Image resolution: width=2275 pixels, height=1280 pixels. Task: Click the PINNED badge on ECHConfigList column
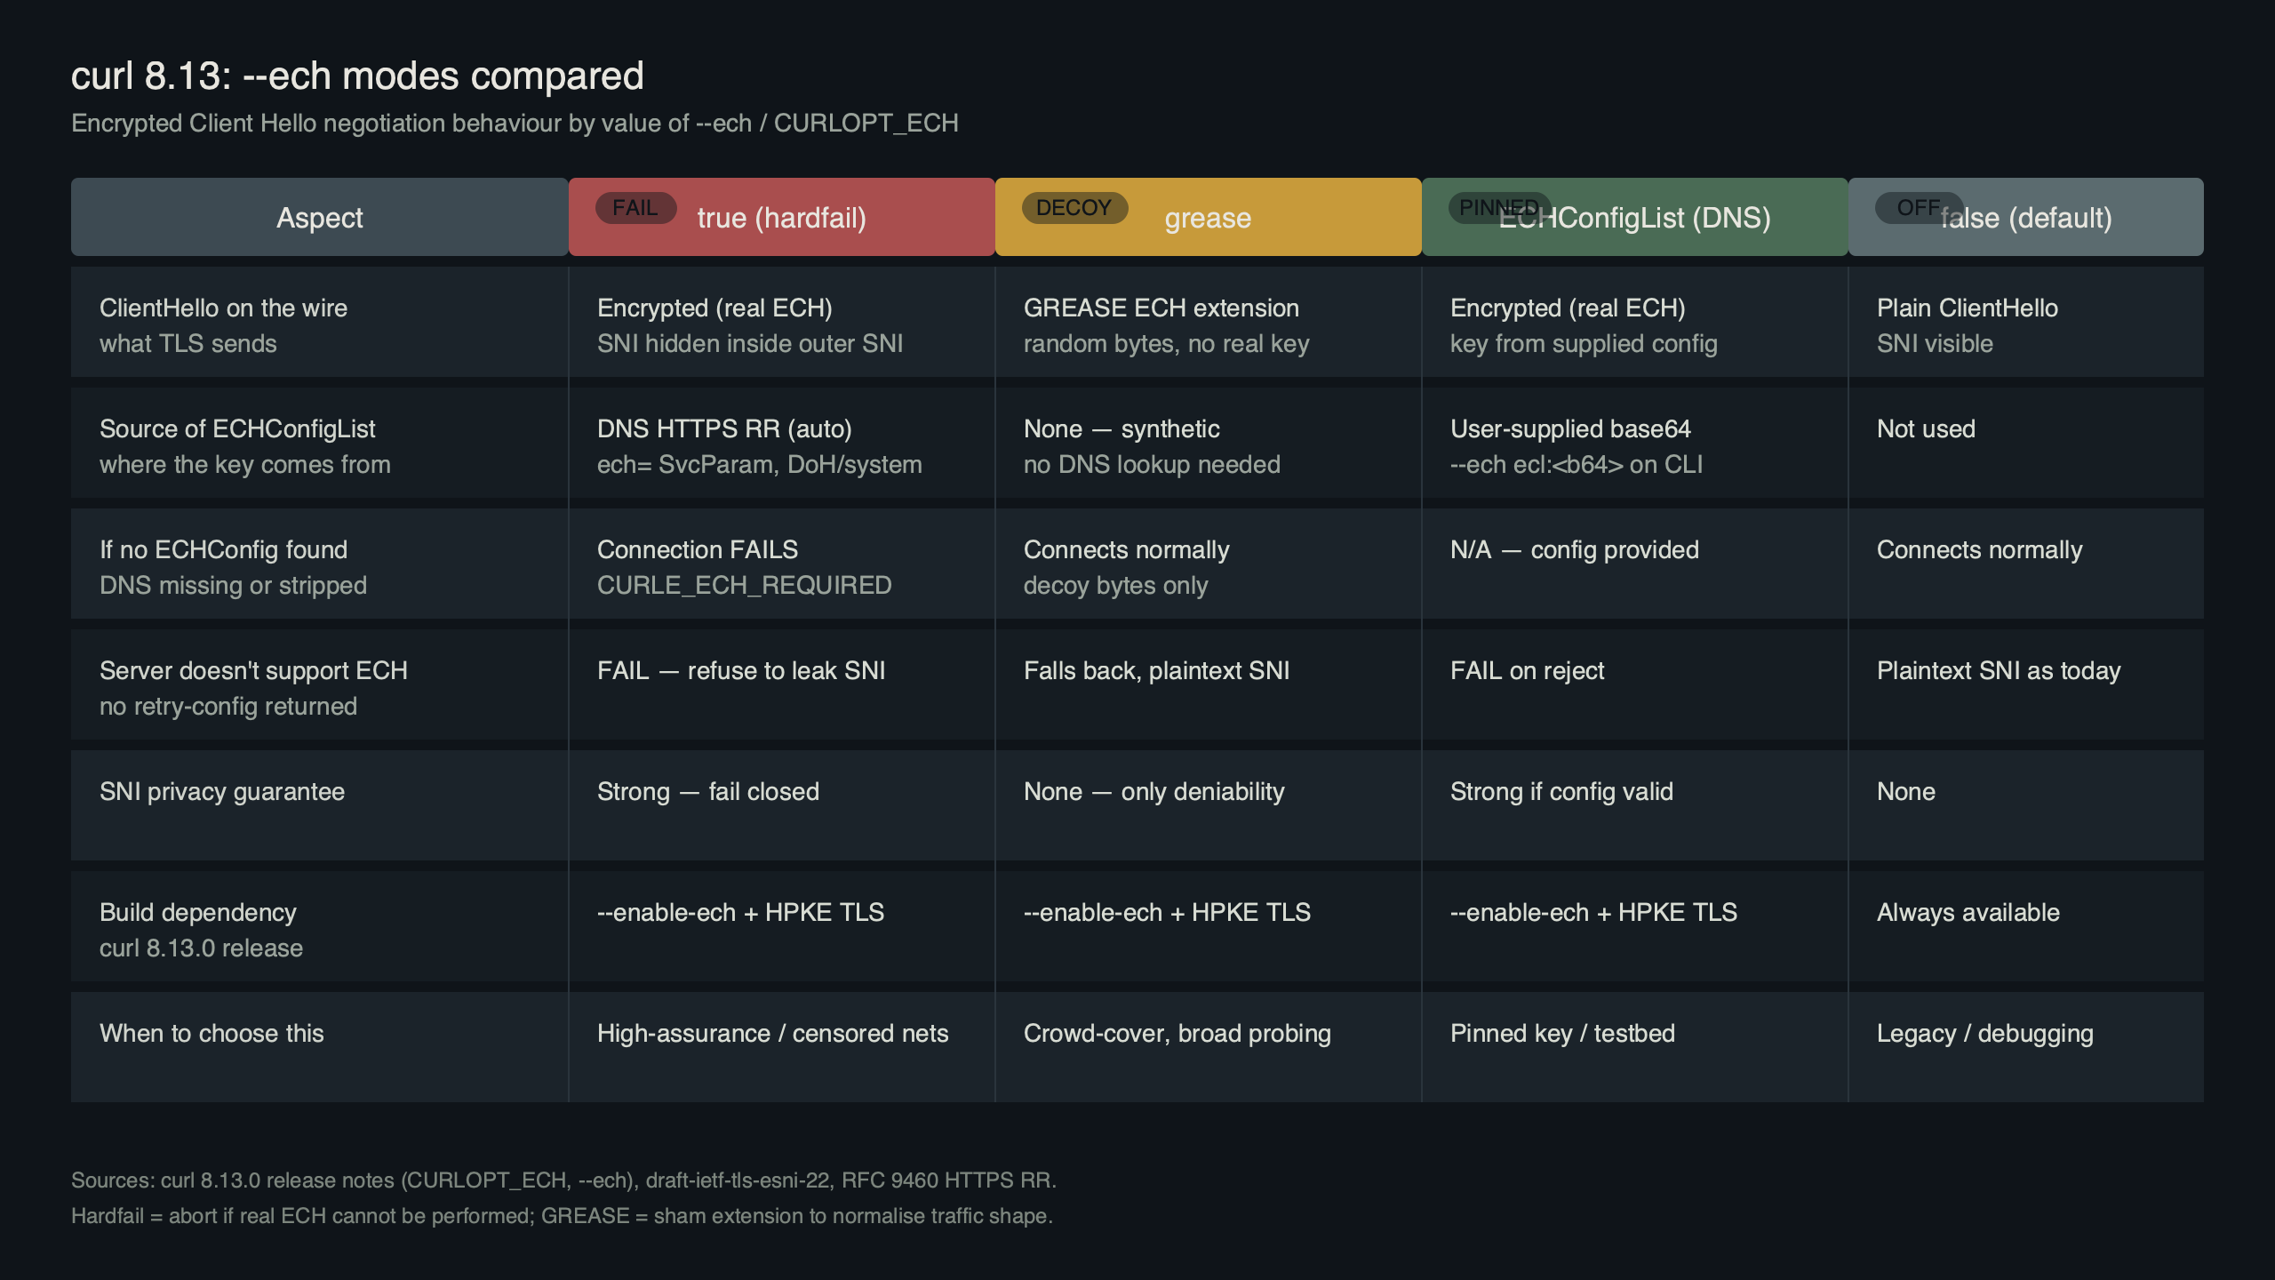pos(1500,208)
